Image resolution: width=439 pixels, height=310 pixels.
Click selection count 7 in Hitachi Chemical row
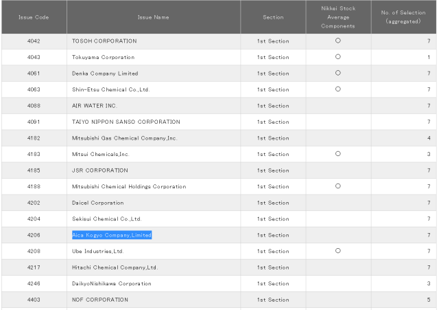tap(429, 267)
